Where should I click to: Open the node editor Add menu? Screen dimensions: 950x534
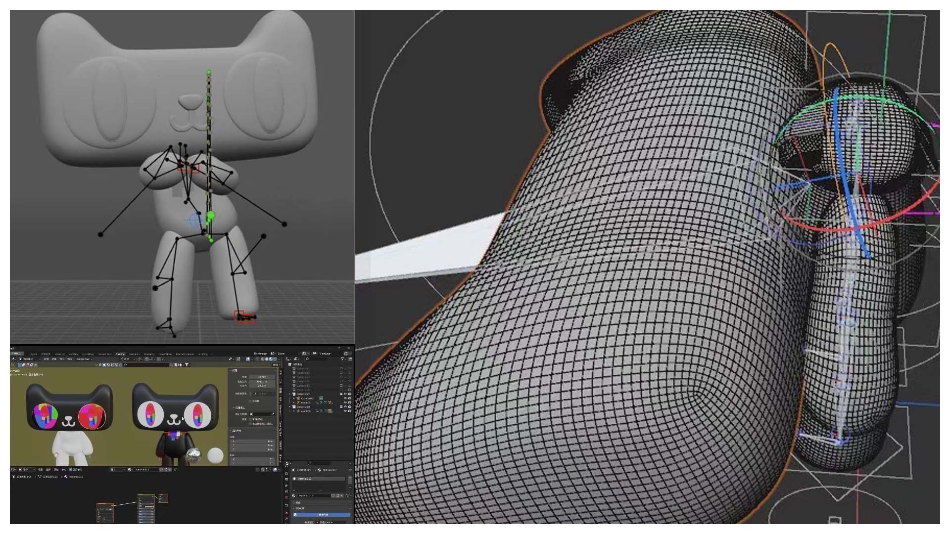click(x=56, y=469)
